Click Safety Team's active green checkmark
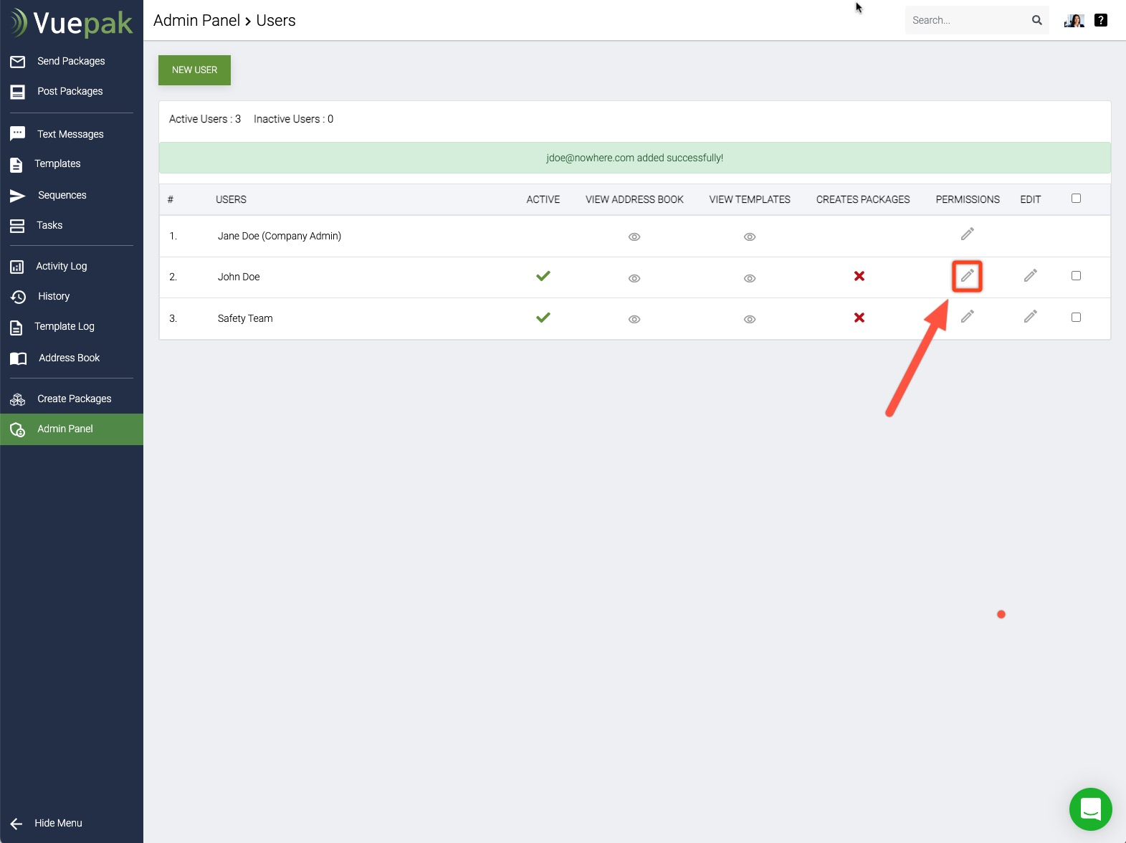This screenshot has height=843, width=1126. point(543,318)
